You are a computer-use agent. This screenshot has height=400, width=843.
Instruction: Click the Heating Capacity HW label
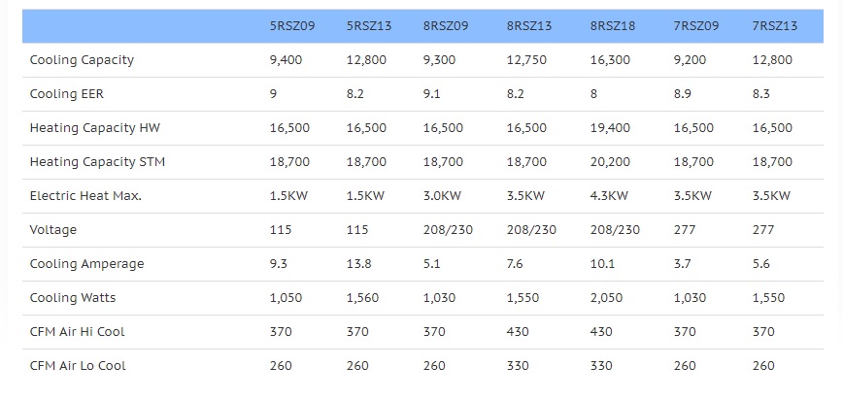point(95,128)
